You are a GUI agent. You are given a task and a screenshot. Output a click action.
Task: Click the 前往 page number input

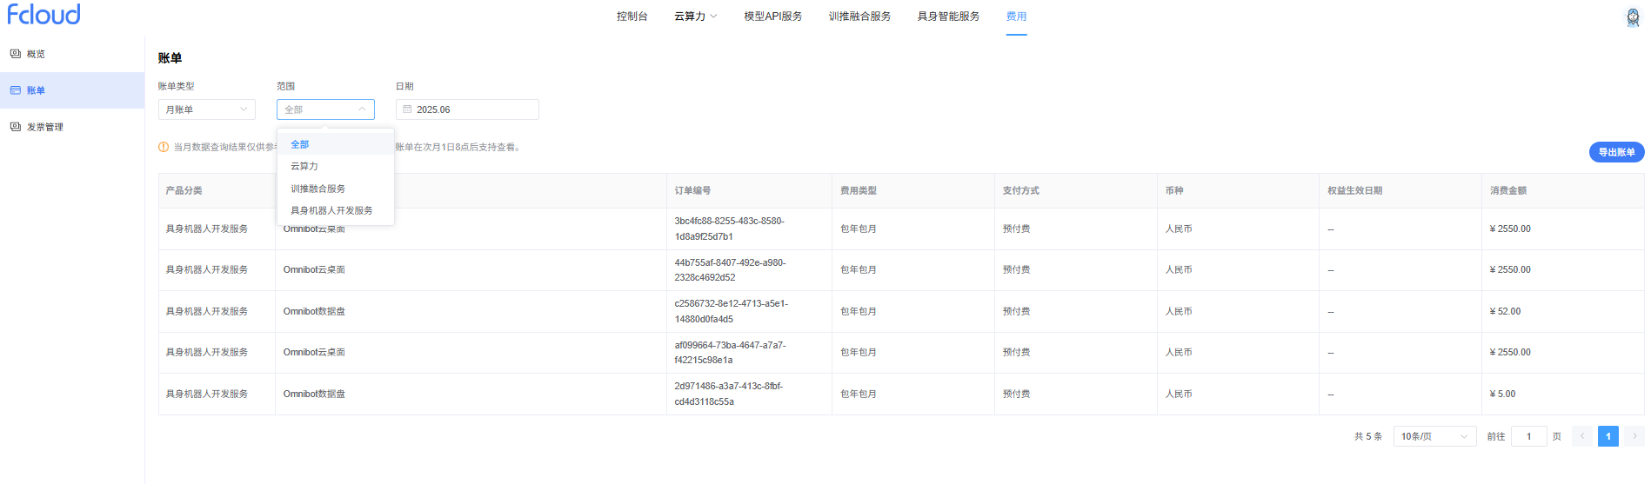[1528, 436]
